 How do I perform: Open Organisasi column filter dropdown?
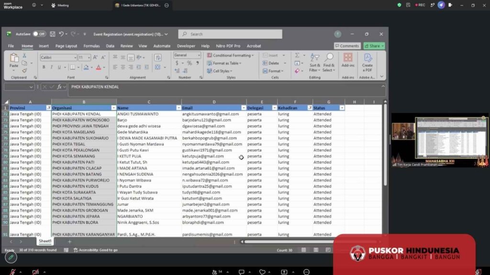114,108
